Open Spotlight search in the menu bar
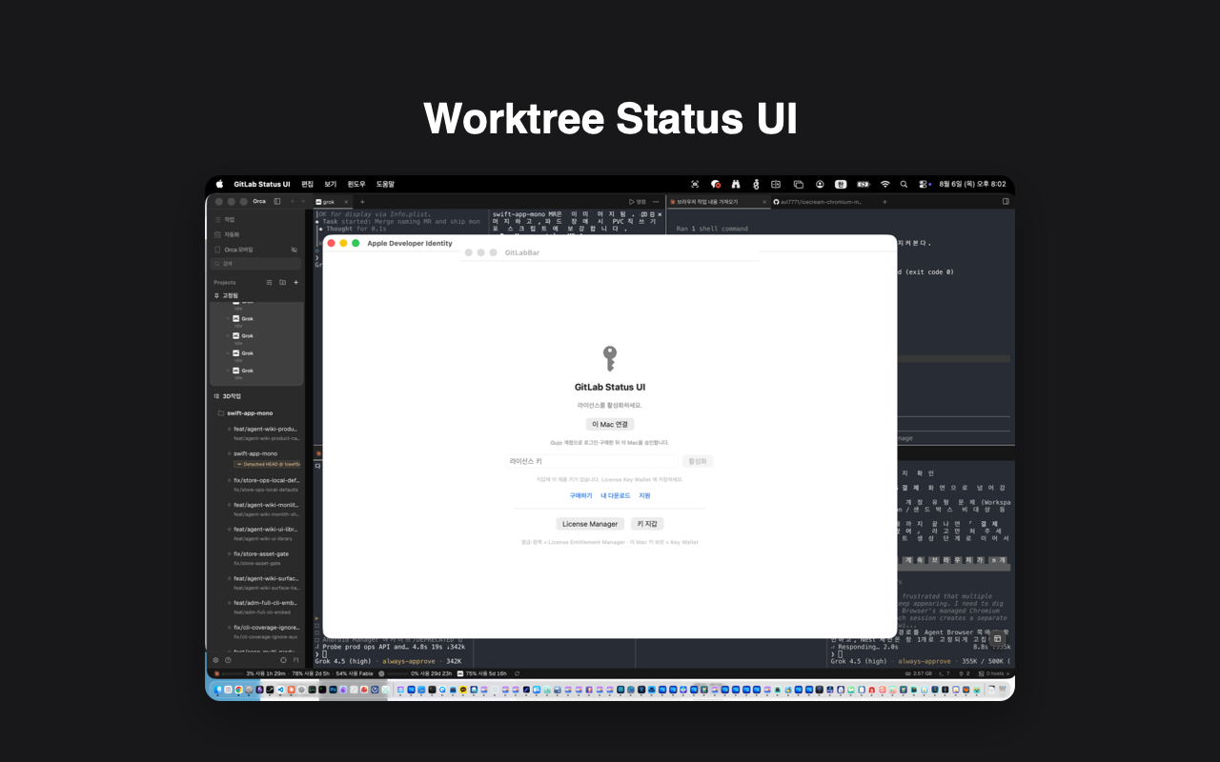This screenshot has width=1220, height=762. pos(904,184)
